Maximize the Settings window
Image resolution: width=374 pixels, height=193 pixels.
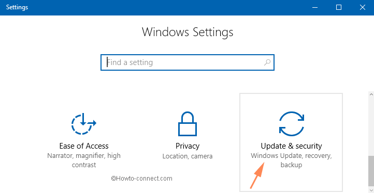(x=338, y=7)
